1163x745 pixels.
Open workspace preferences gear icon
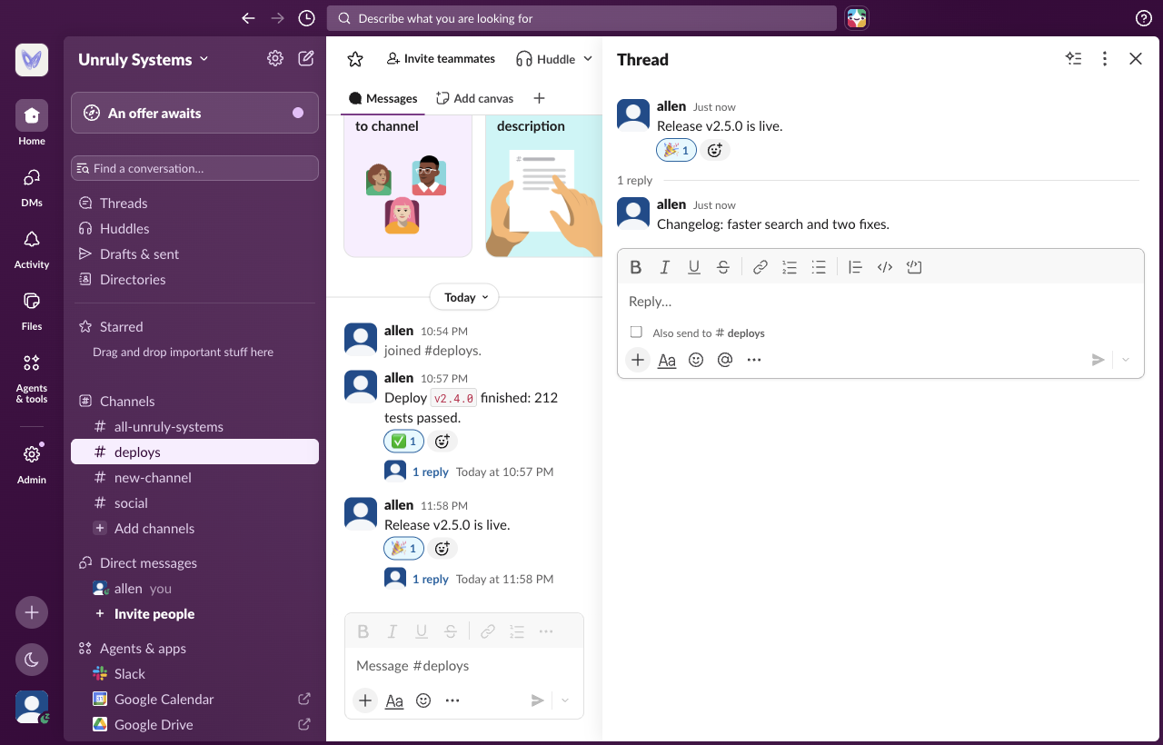[x=275, y=59]
